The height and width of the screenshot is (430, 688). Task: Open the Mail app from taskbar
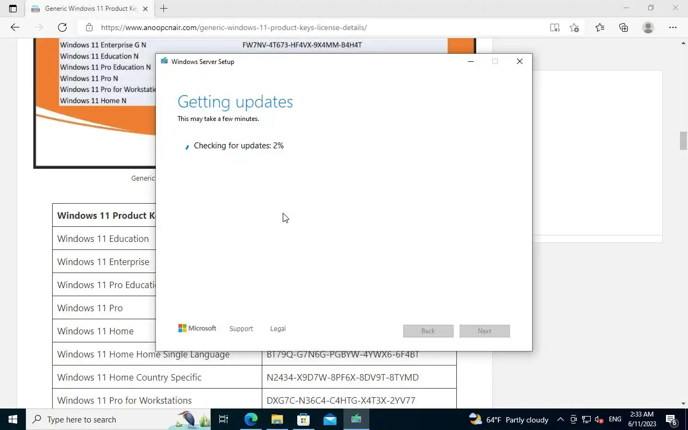point(329,419)
